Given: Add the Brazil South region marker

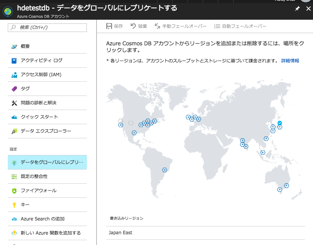Looking at the screenshot, I should pos(164,170).
